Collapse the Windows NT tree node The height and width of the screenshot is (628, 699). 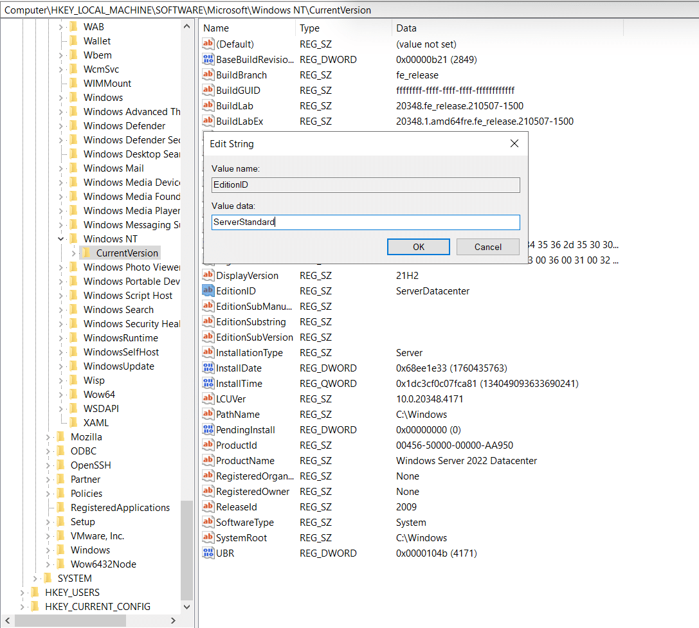[61, 239]
